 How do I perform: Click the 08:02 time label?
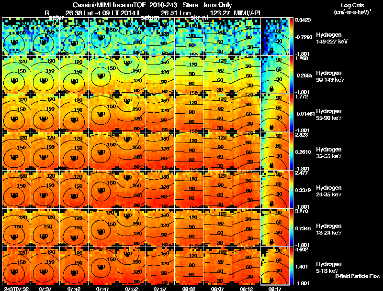click(x=189, y=289)
